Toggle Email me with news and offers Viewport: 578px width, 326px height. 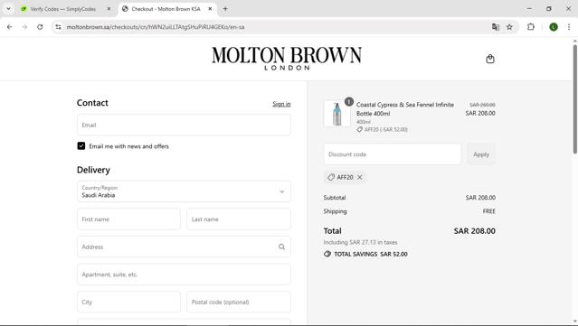pyautogui.click(x=81, y=146)
